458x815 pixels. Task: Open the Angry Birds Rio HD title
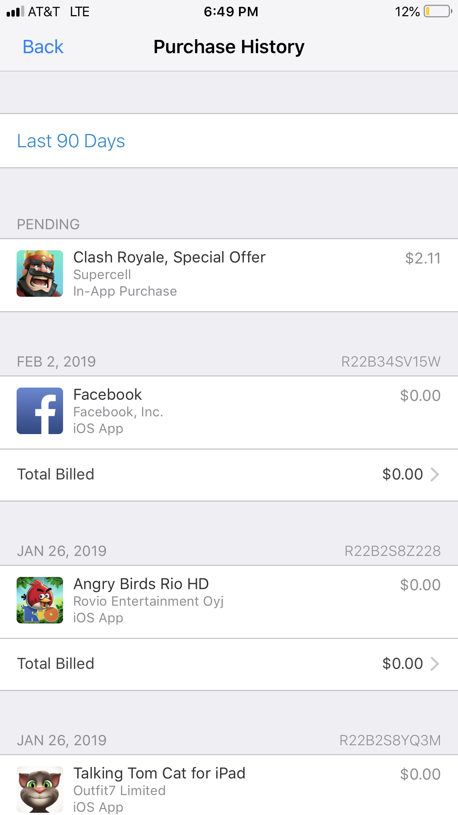141,584
